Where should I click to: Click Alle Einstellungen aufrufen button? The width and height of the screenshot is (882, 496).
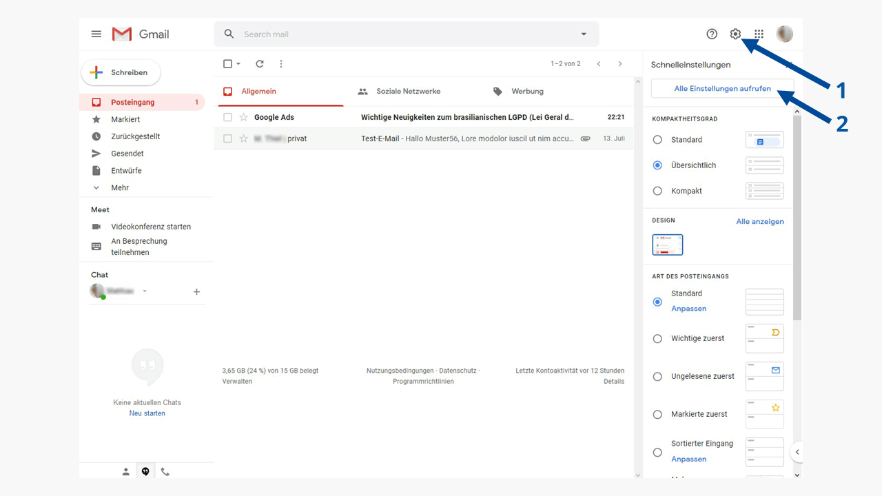pos(722,88)
